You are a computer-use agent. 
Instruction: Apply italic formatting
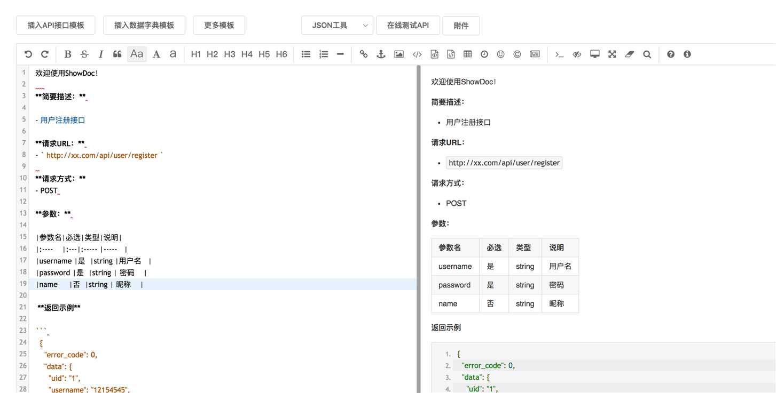[x=100, y=54]
